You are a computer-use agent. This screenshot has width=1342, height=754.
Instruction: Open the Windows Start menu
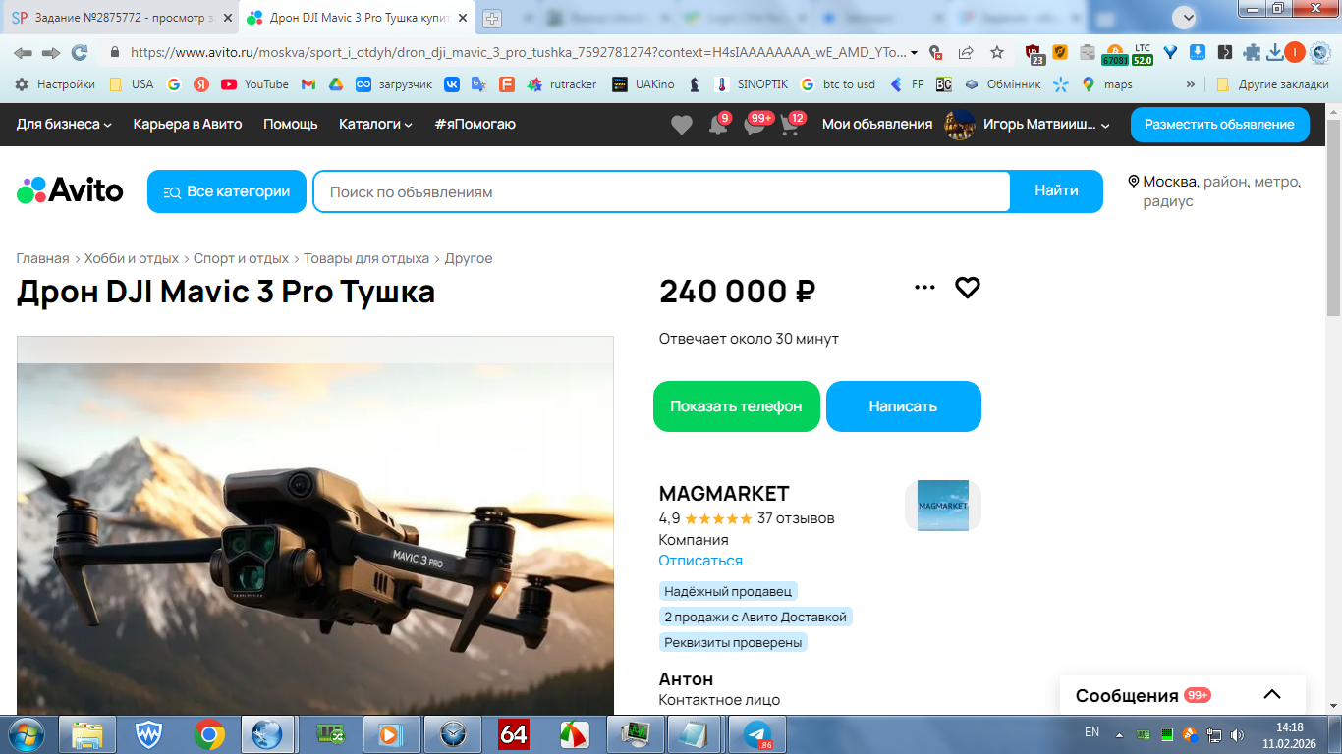point(25,733)
